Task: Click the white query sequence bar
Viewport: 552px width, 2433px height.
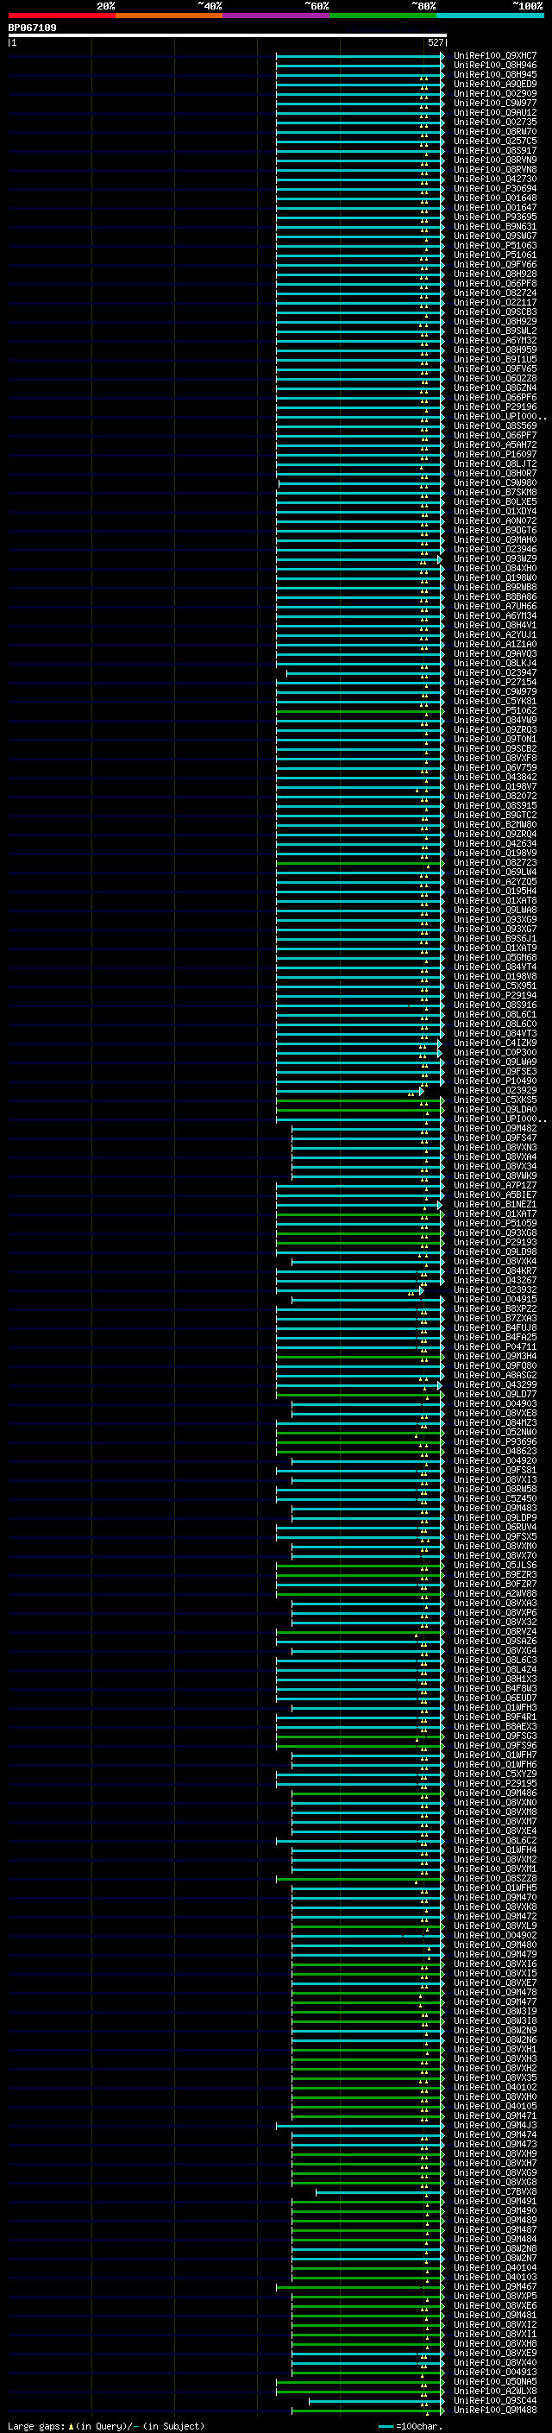Action: [228, 35]
